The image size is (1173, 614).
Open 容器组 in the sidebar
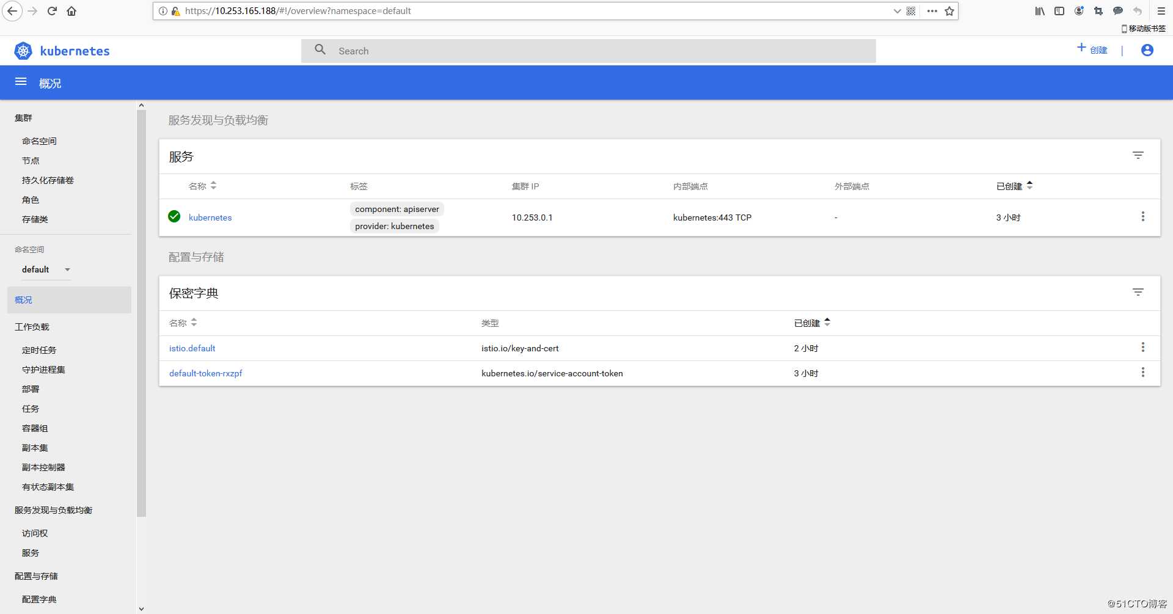tap(35, 428)
